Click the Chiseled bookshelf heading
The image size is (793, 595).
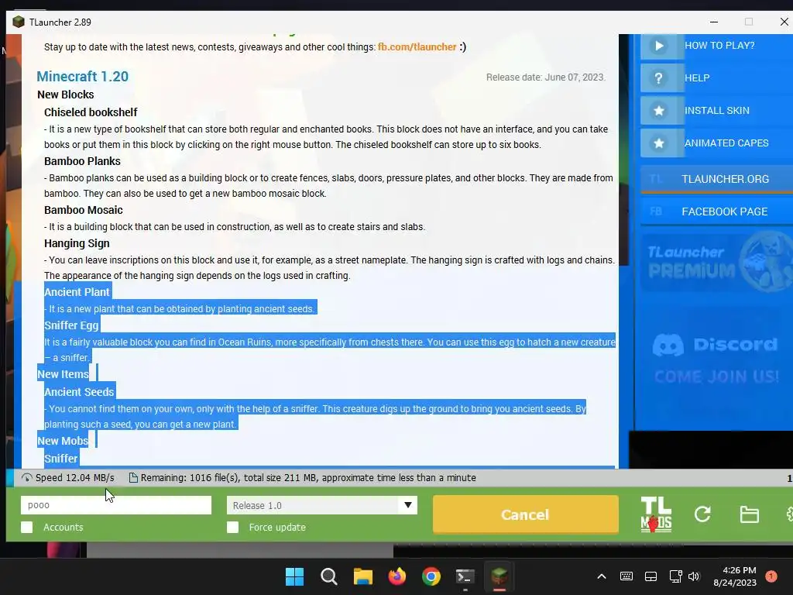tap(91, 112)
